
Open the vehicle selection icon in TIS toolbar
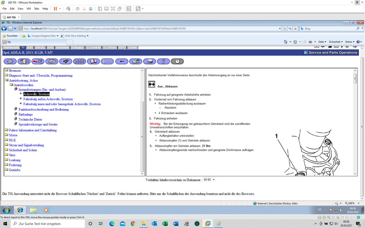pos(24,61)
